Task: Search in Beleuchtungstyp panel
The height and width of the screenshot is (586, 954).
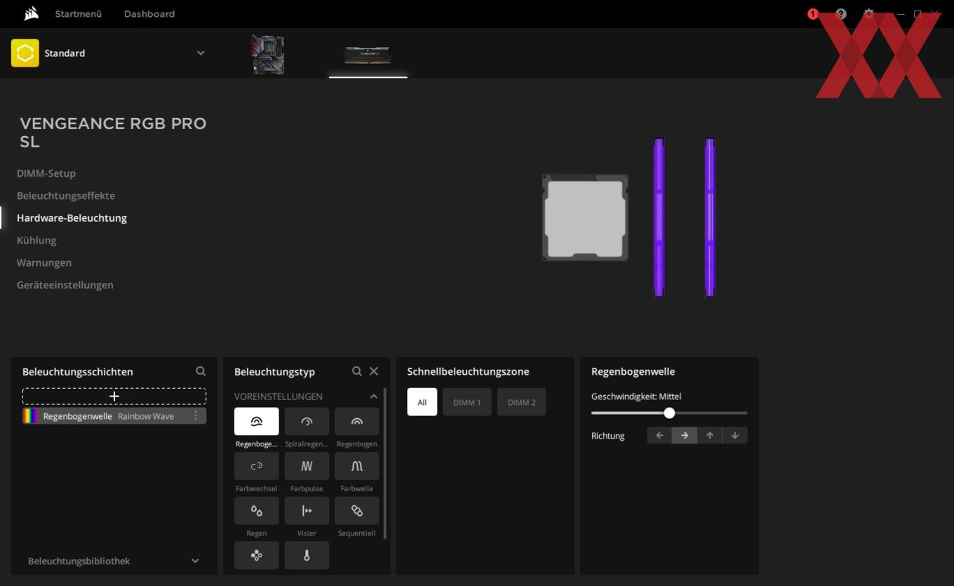Action: pos(357,371)
